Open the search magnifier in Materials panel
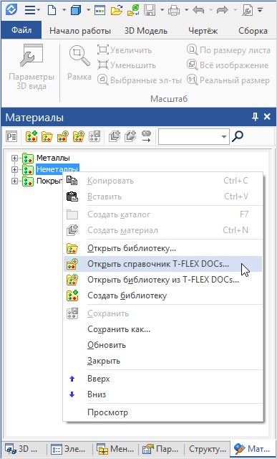This screenshot has width=277, height=459. tap(237, 136)
